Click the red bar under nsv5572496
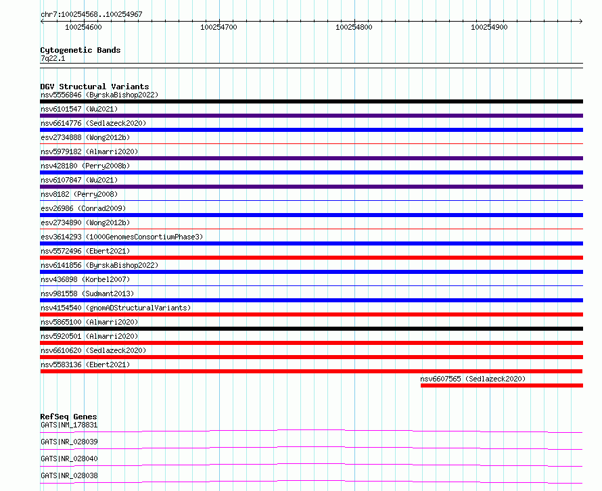The width and height of the screenshot is (602, 491). [311, 258]
